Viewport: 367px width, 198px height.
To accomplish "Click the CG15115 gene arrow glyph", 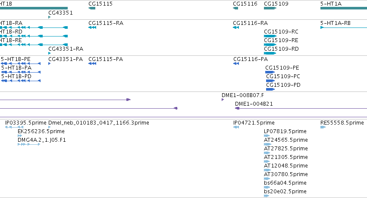I will click(x=92, y=8).
